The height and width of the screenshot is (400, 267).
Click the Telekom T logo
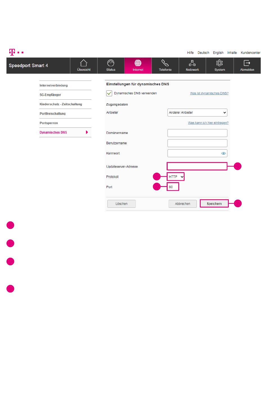(12, 52)
